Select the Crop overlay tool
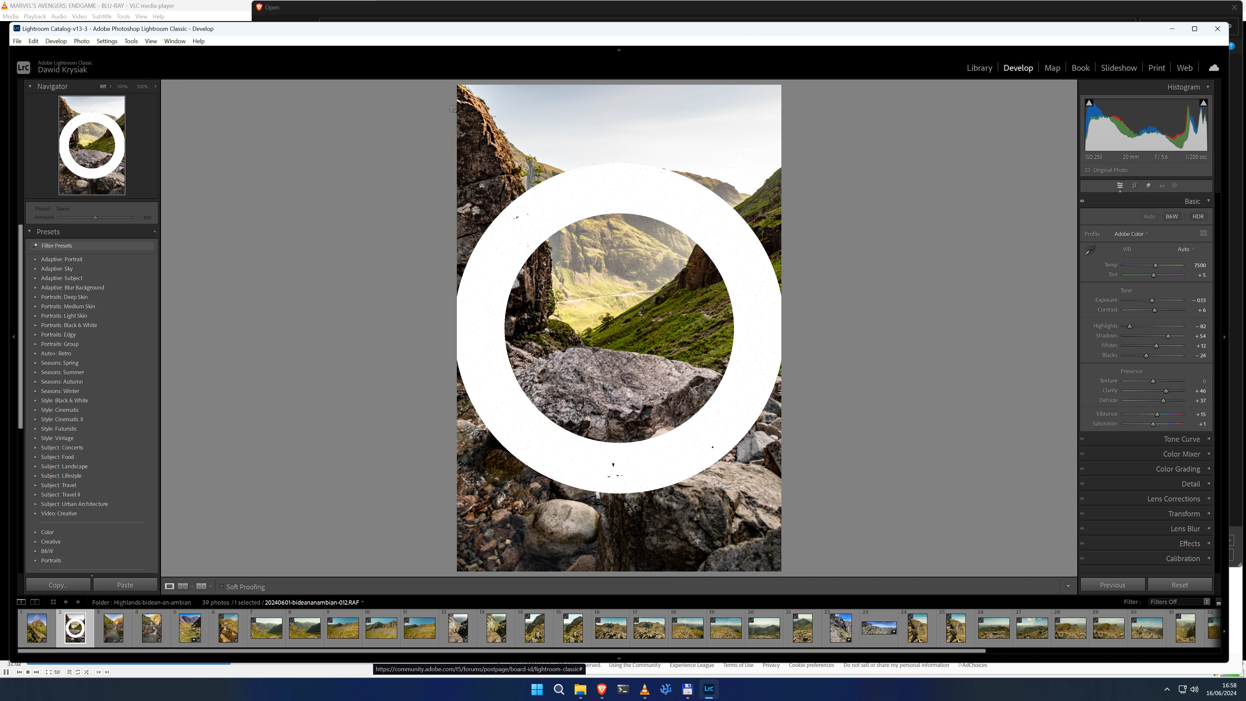This screenshot has width=1246, height=701. (1134, 185)
